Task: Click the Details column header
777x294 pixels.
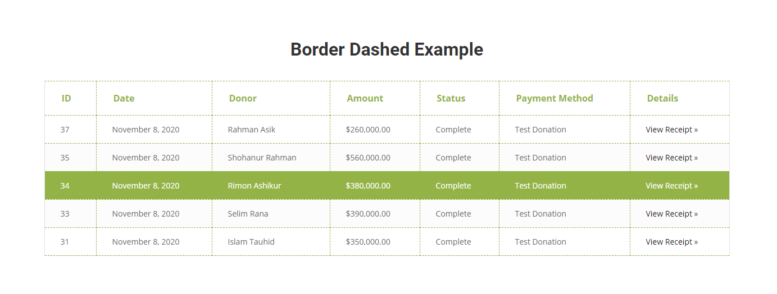Action: [x=662, y=98]
